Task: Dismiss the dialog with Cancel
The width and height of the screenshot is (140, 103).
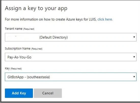Action: [48, 93]
